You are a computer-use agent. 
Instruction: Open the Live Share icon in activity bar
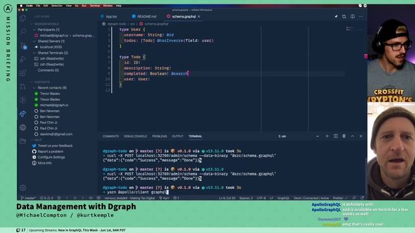click(x=23, y=114)
